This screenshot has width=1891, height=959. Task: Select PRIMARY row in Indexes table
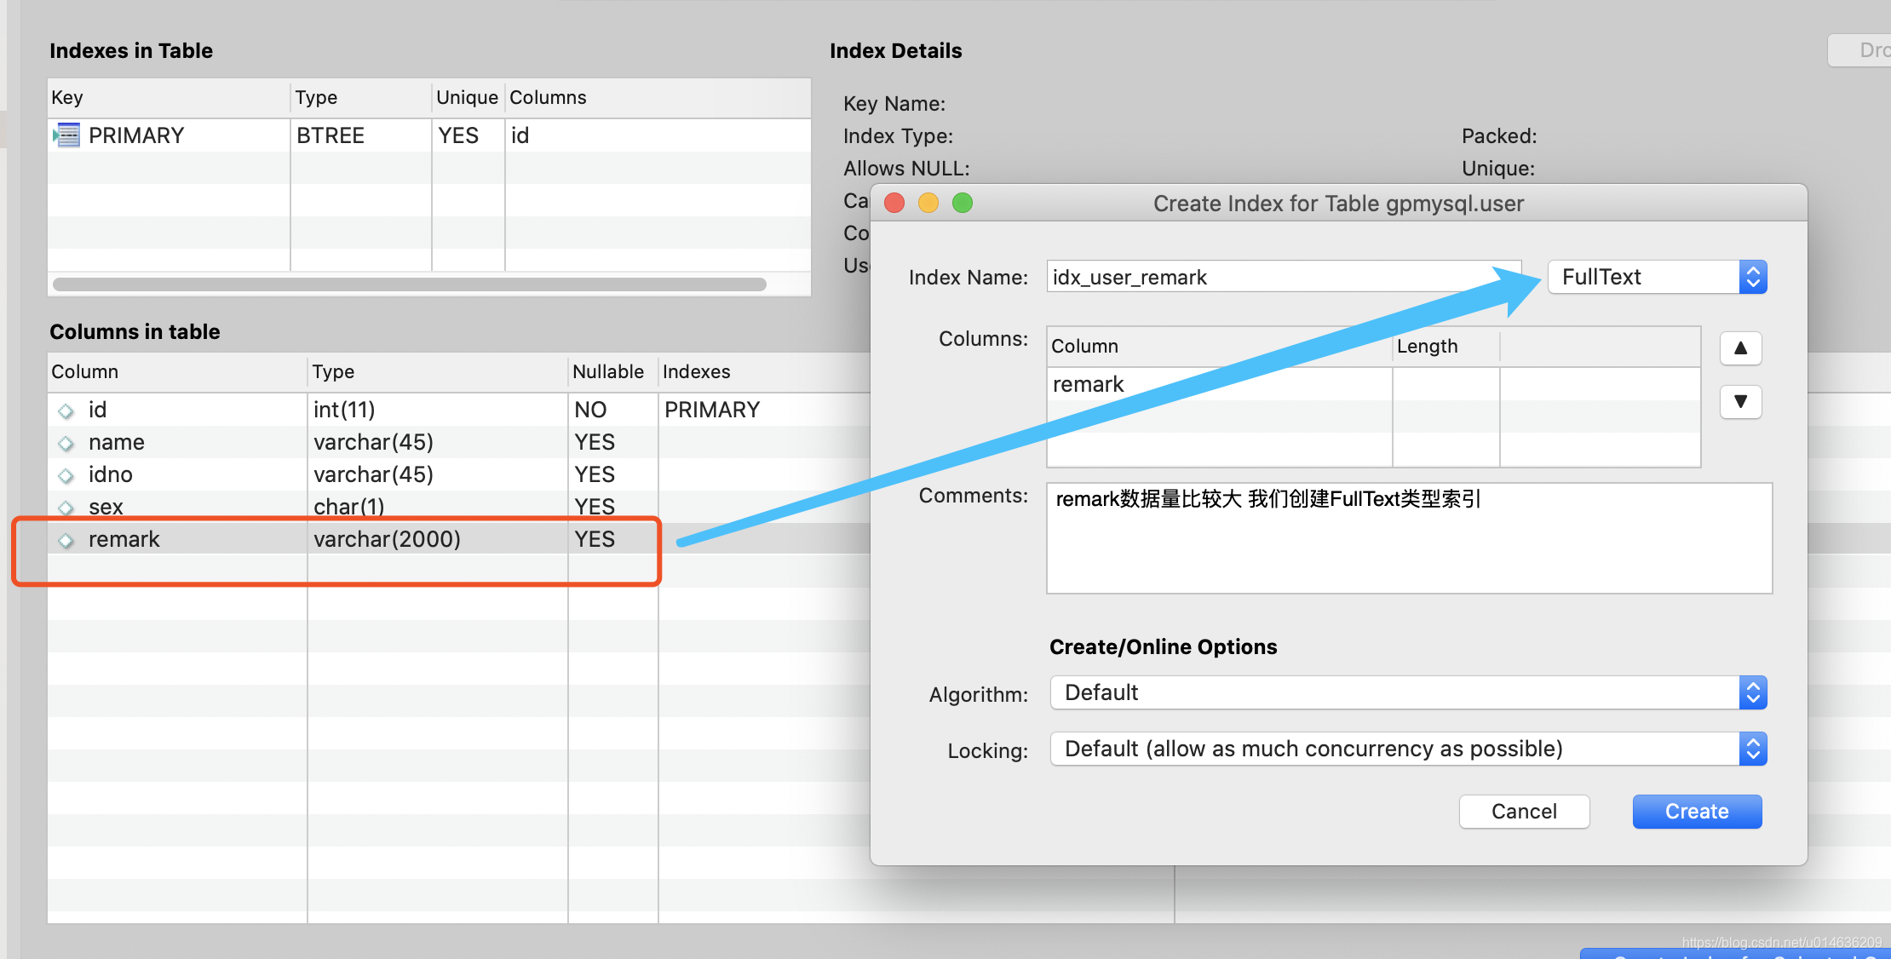click(x=429, y=135)
